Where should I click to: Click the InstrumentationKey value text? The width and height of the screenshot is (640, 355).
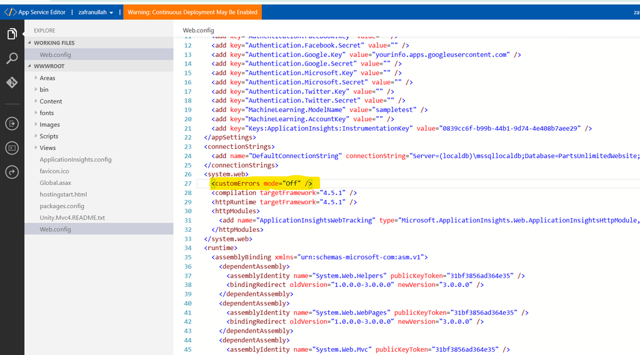click(510, 128)
